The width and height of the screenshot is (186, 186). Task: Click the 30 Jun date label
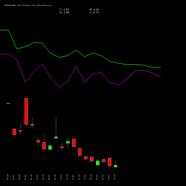[7, 177]
